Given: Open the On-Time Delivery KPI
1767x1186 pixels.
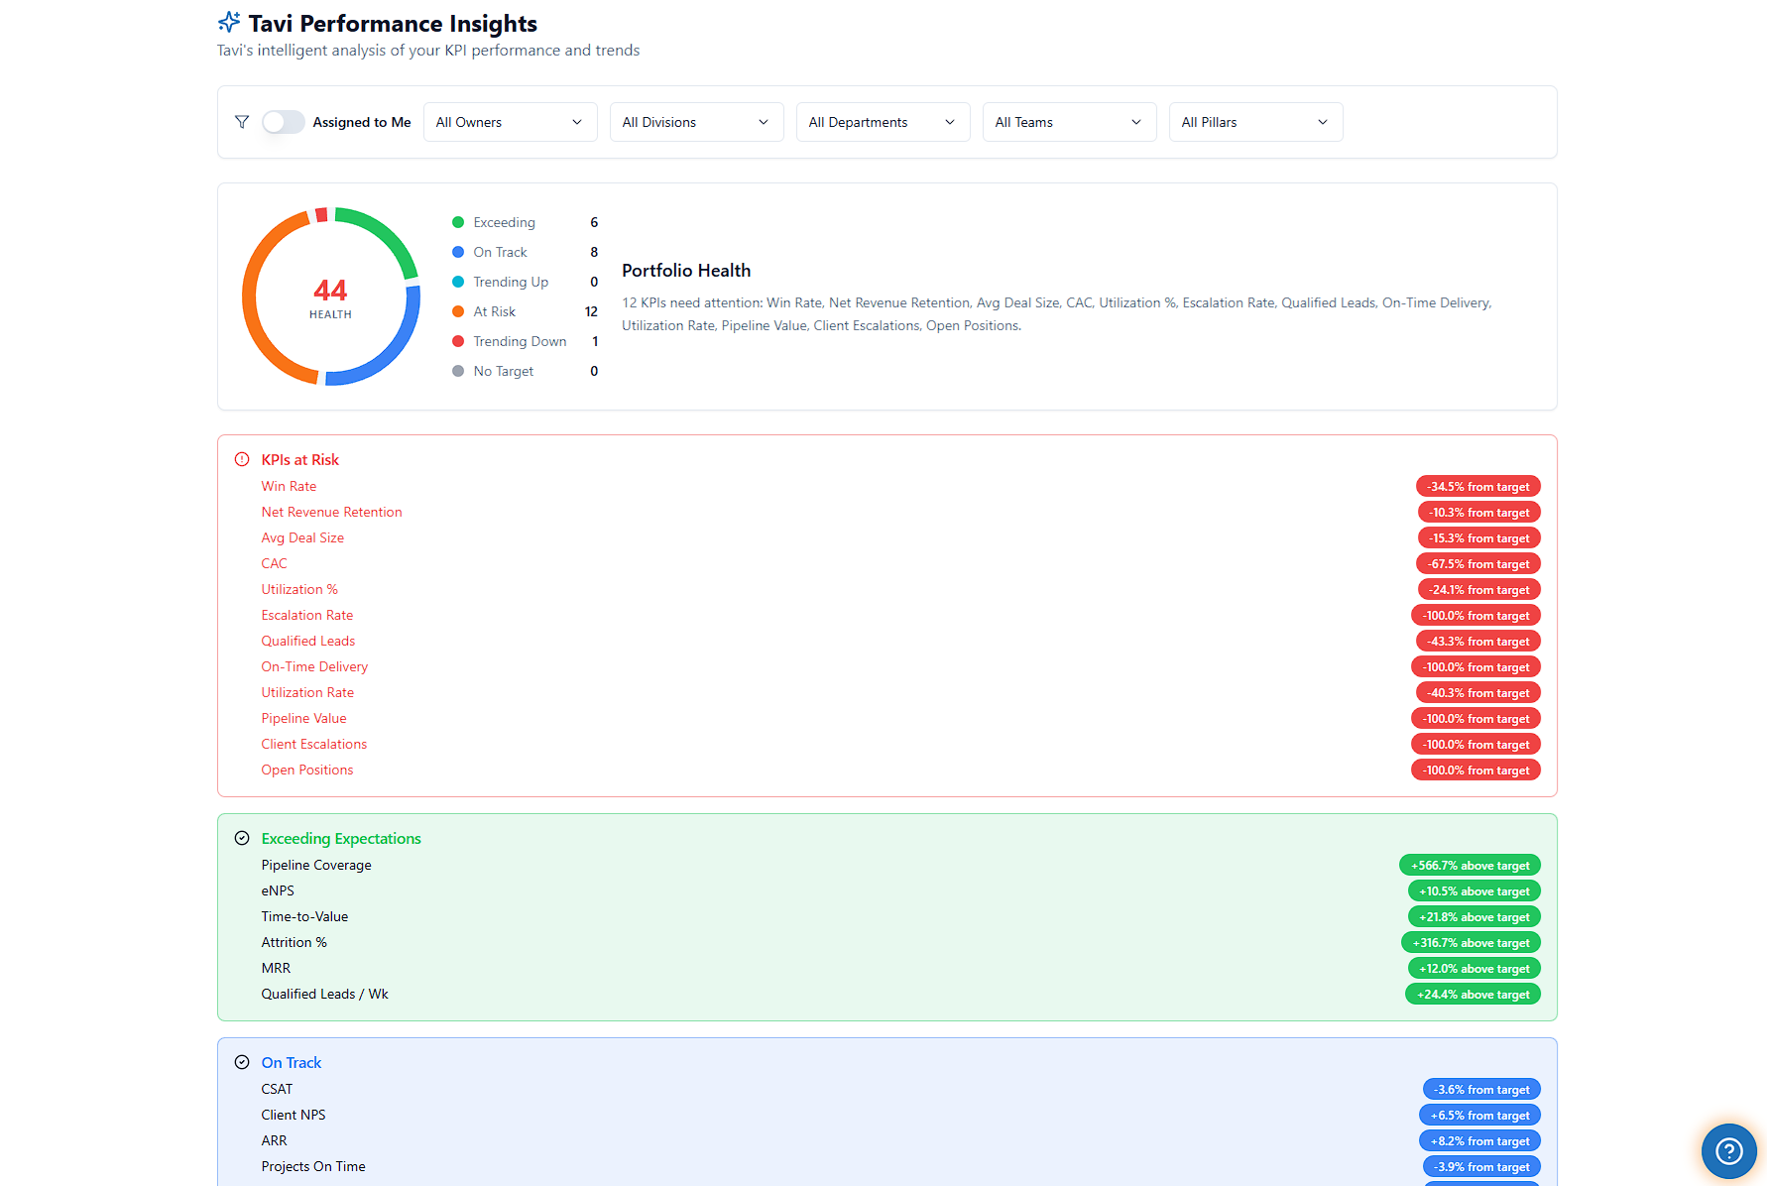Looking at the screenshot, I should (314, 666).
